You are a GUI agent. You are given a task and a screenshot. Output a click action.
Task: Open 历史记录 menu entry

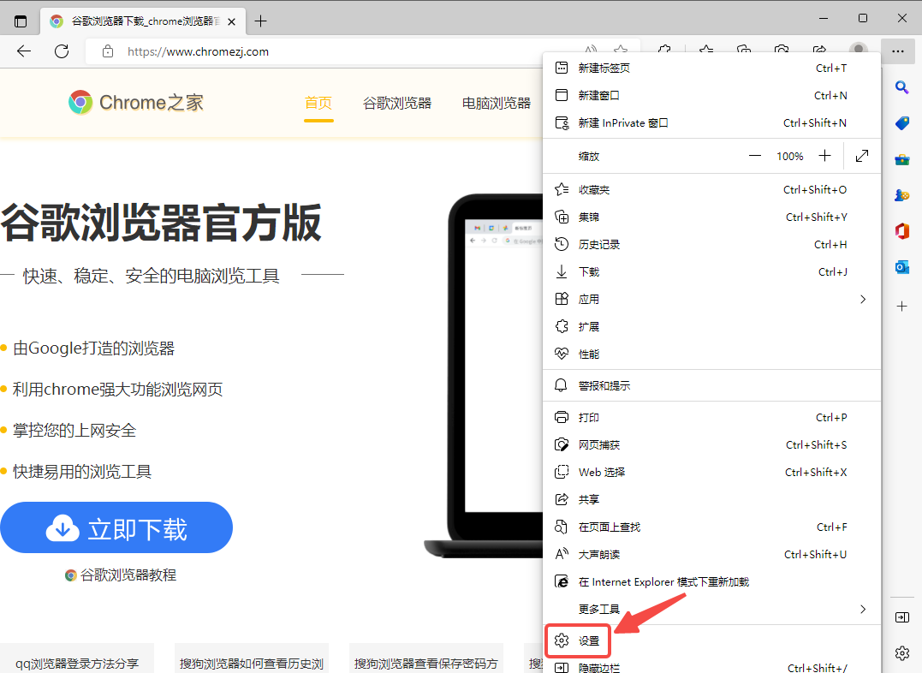pyautogui.click(x=711, y=244)
